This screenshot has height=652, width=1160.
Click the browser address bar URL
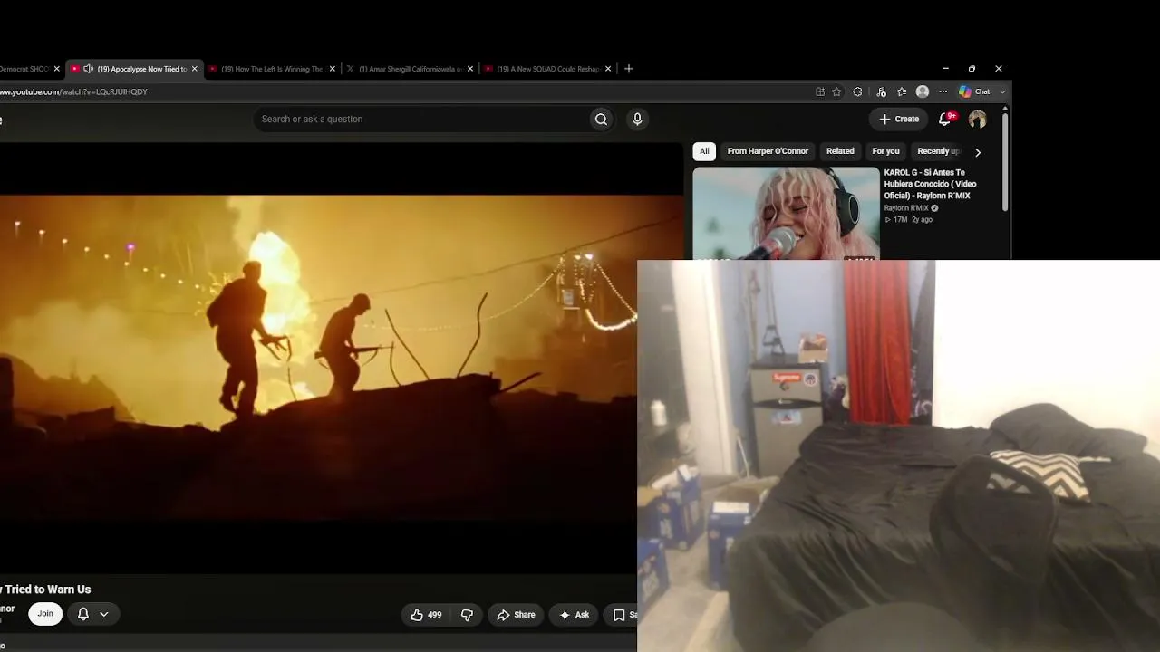click(74, 91)
